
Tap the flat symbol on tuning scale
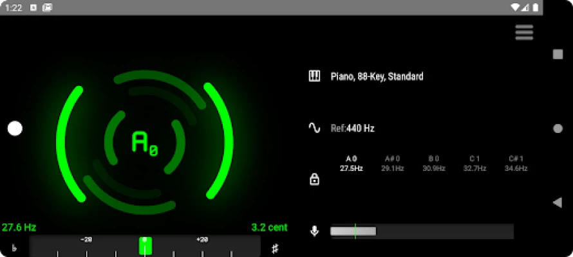click(x=15, y=249)
